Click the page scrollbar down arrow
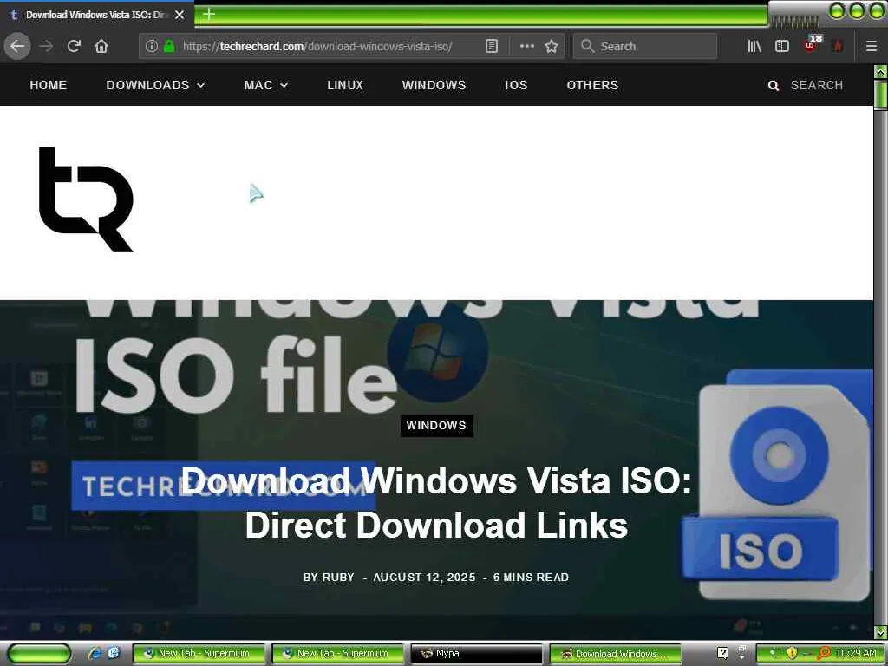Viewport: 888px width, 666px height. pyautogui.click(x=881, y=632)
